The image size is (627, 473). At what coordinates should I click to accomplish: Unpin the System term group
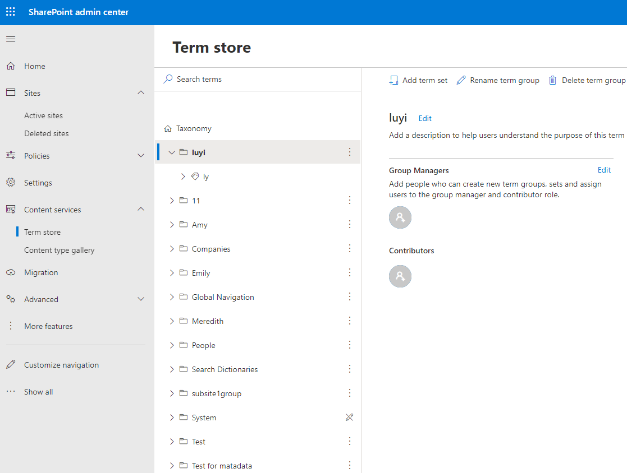tap(350, 417)
